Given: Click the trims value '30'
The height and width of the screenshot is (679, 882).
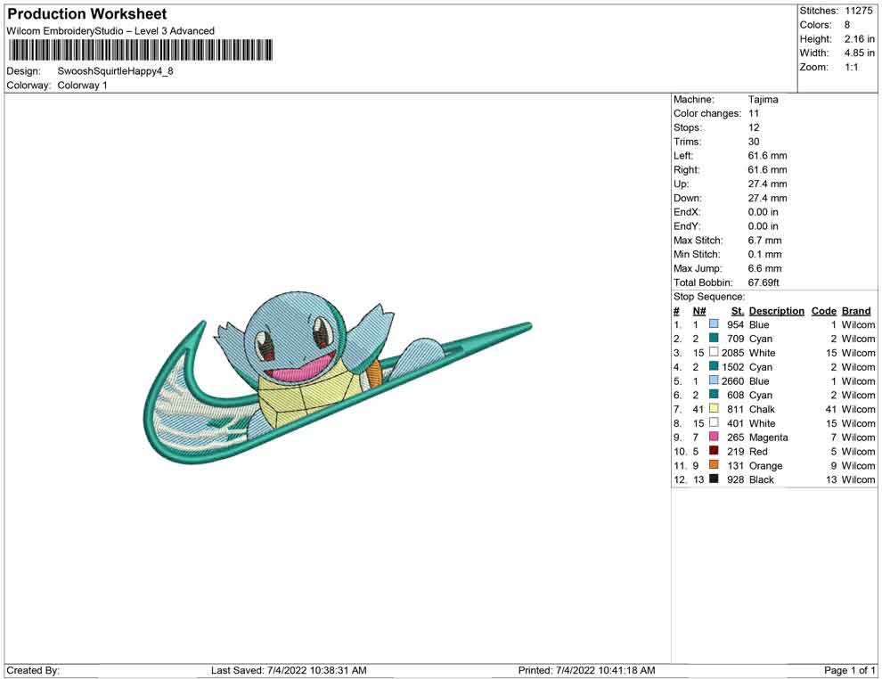Looking at the screenshot, I should [754, 142].
